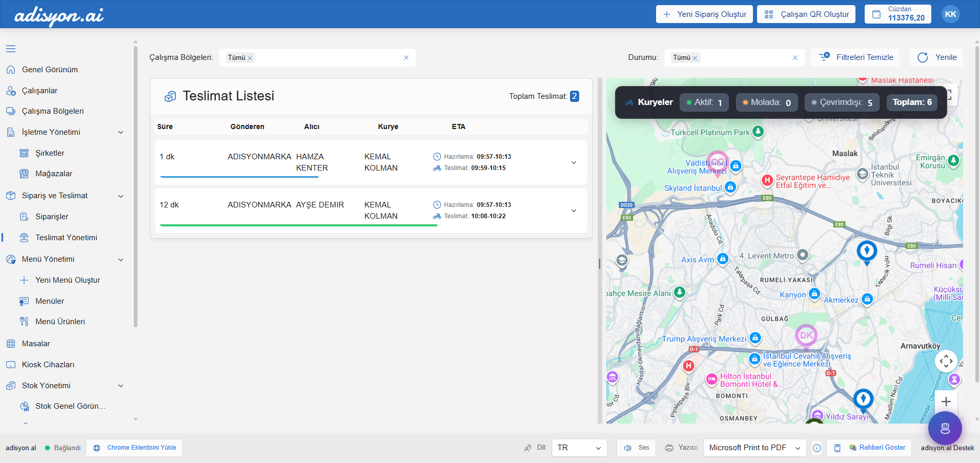Click the blue courier pin near Tepecik Yolu
The image size is (980, 463).
click(867, 251)
